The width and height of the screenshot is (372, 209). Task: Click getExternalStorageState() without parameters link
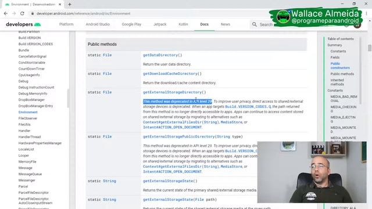[170, 181]
